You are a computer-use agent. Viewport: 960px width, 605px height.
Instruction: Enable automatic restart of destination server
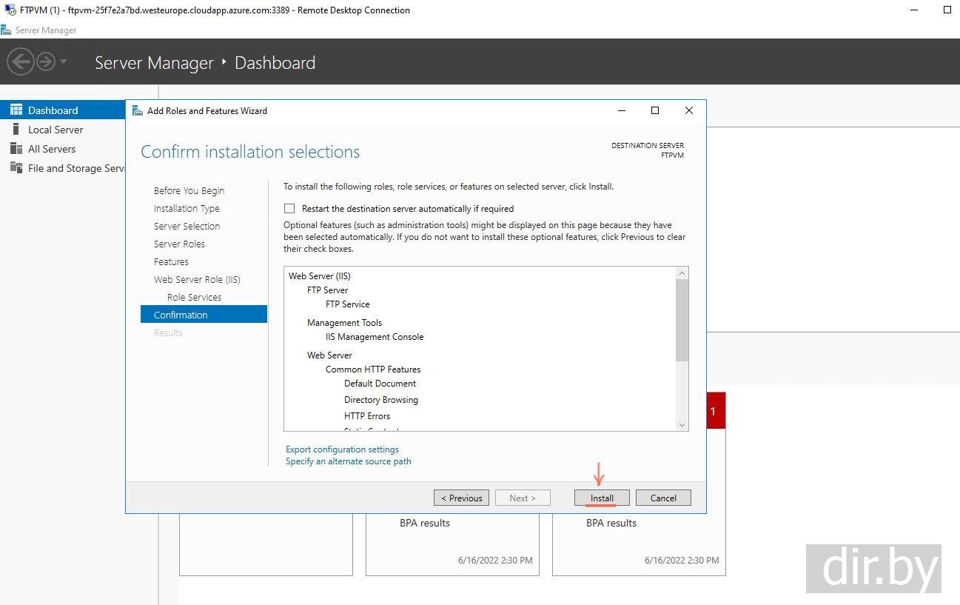289,209
